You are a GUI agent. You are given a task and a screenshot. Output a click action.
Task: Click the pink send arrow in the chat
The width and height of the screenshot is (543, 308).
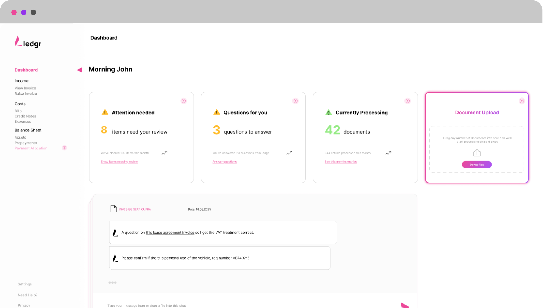[405, 305]
